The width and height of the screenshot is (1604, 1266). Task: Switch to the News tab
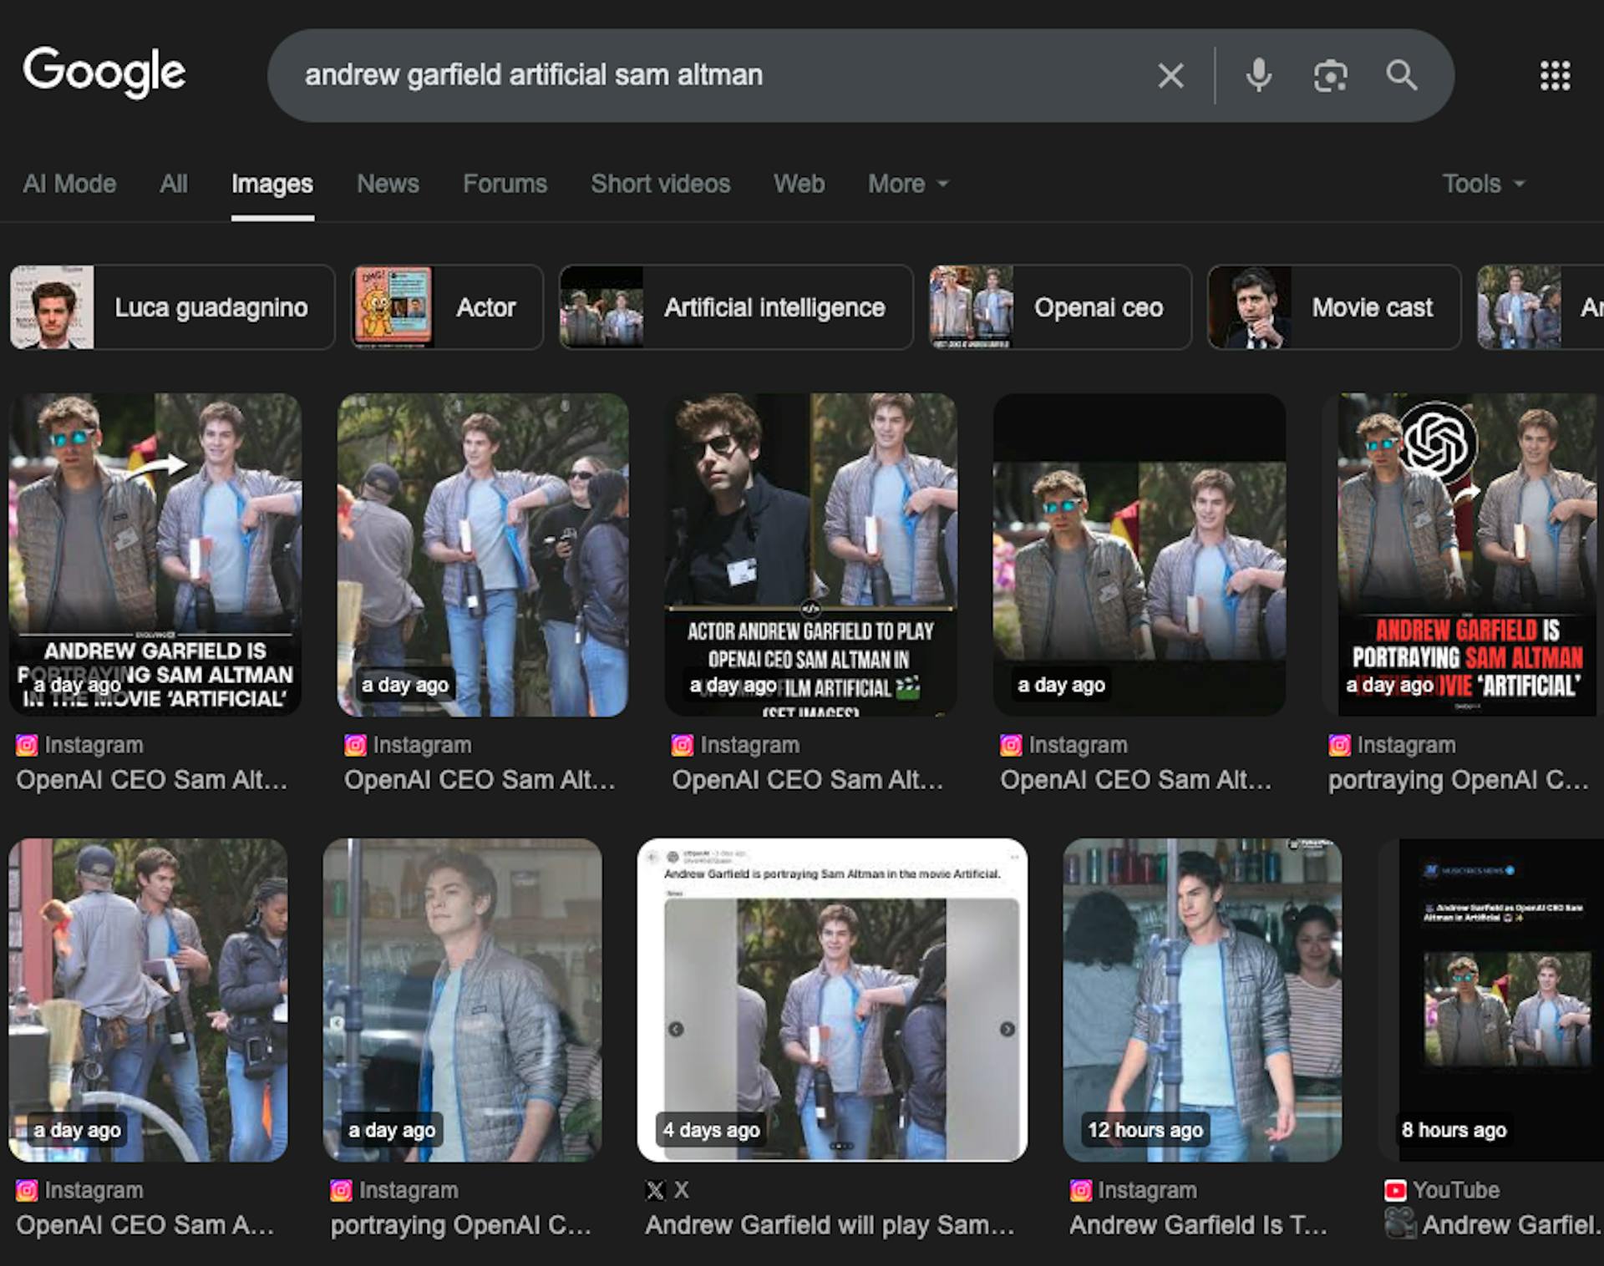387,184
